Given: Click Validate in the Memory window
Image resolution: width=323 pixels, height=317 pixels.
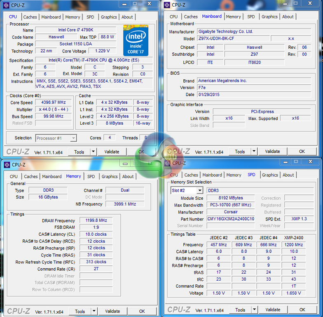Looking at the screenshot, I should coord(113,311).
